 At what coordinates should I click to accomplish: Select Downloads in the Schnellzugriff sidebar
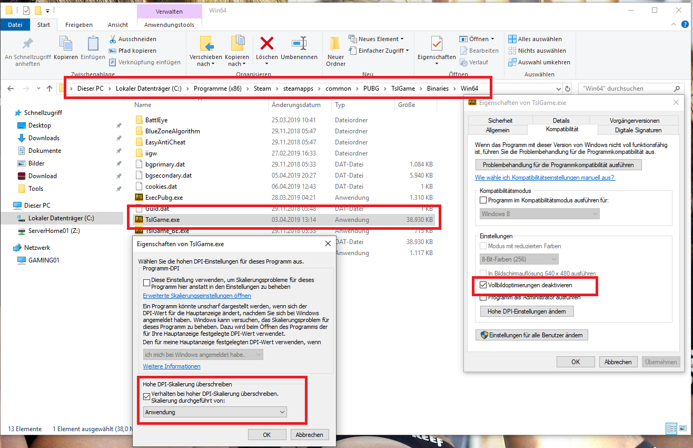(44, 138)
